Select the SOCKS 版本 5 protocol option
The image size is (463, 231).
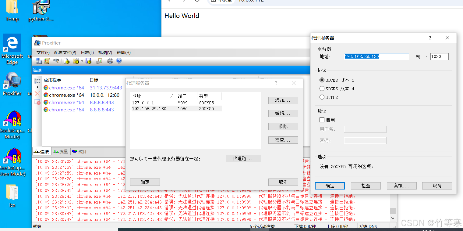[322, 80]
